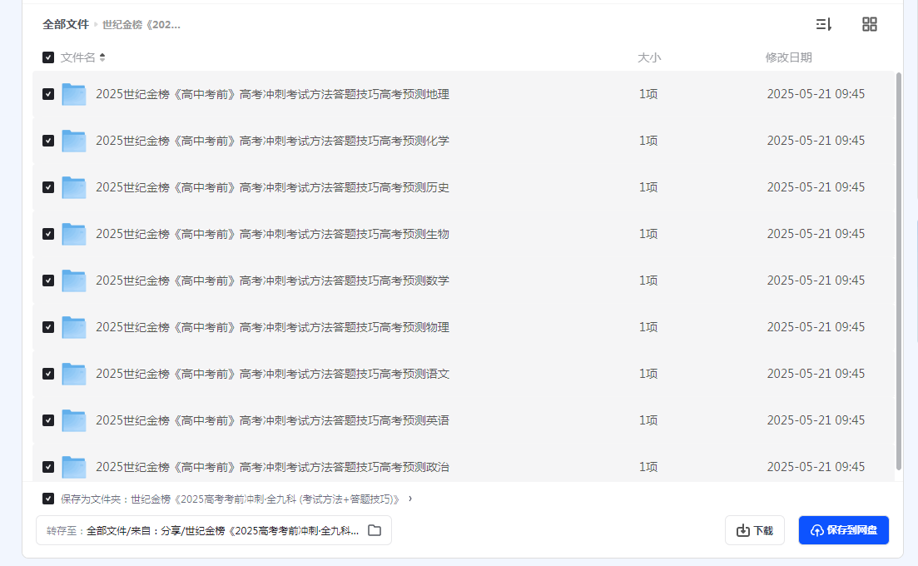Click the 文件名 column sort arrows
Viewport: 918px width, 566px height.
[x=102, y=57]
